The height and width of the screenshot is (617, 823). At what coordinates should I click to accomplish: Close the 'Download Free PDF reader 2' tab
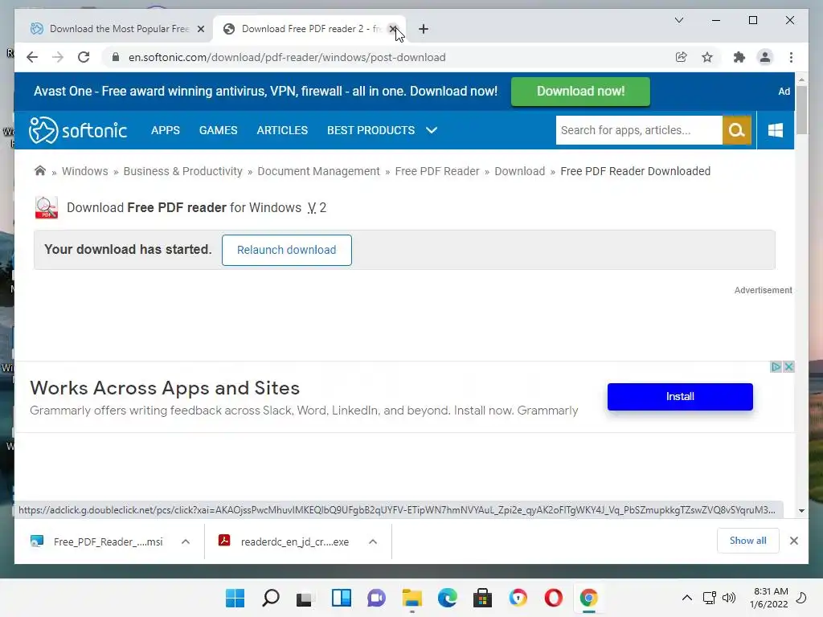coord(392,29)
